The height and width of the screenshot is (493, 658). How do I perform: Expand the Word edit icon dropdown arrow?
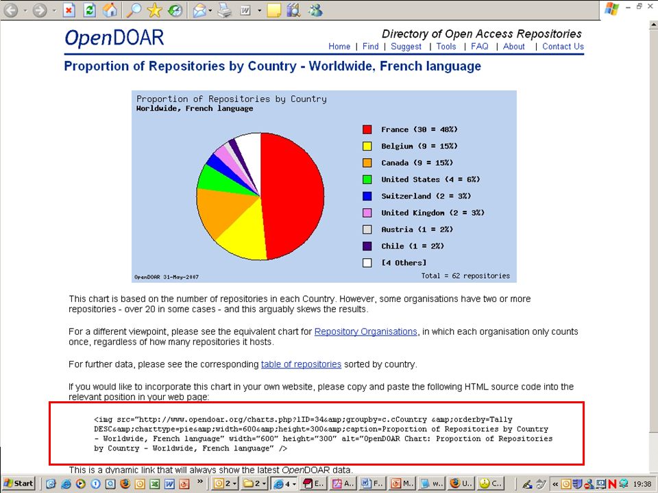259,10
